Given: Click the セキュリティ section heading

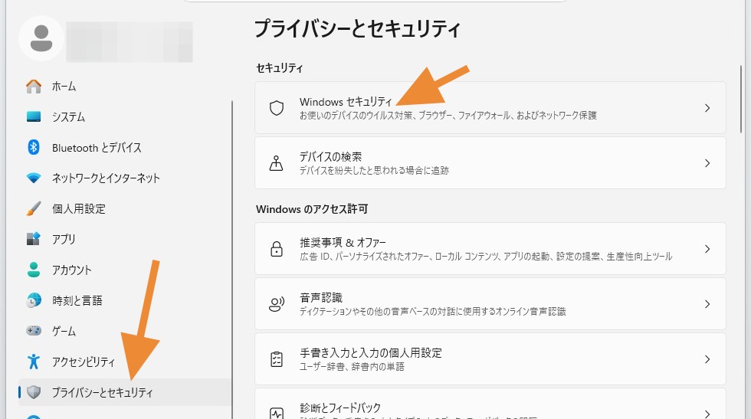Looking at the screenshot, I should click(279, 68).
